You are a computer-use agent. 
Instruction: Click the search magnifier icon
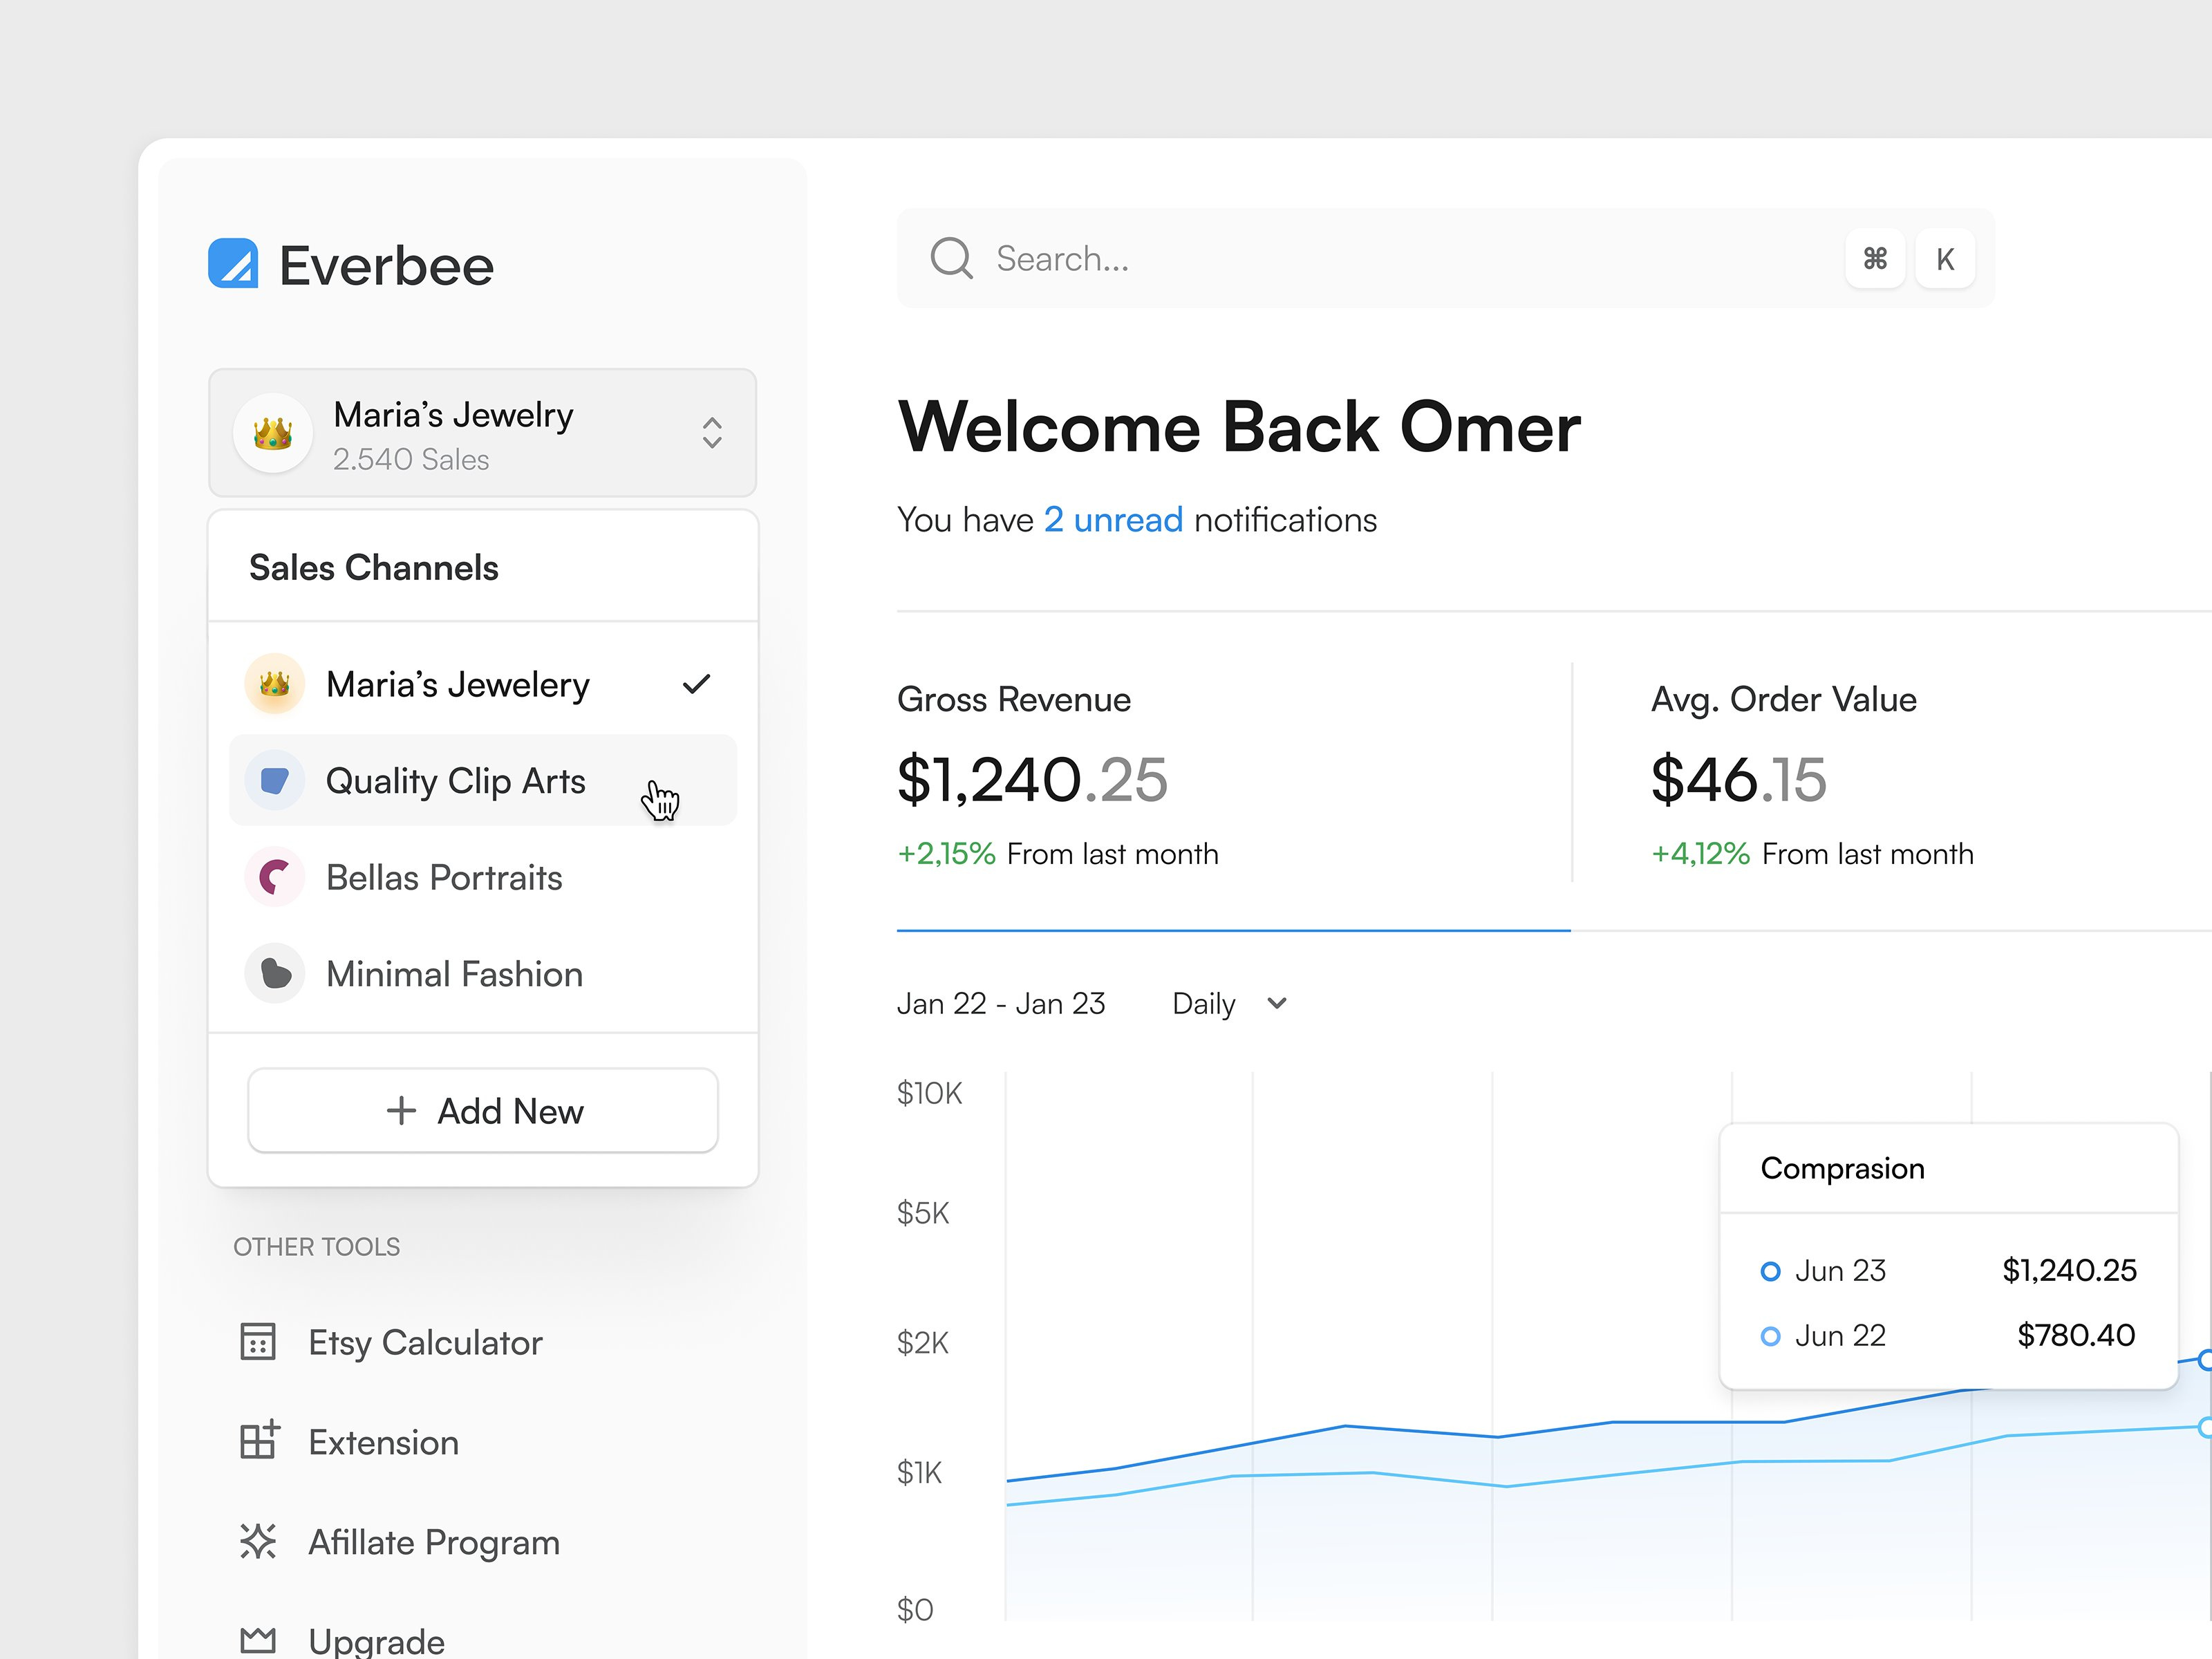coord(951,258)
